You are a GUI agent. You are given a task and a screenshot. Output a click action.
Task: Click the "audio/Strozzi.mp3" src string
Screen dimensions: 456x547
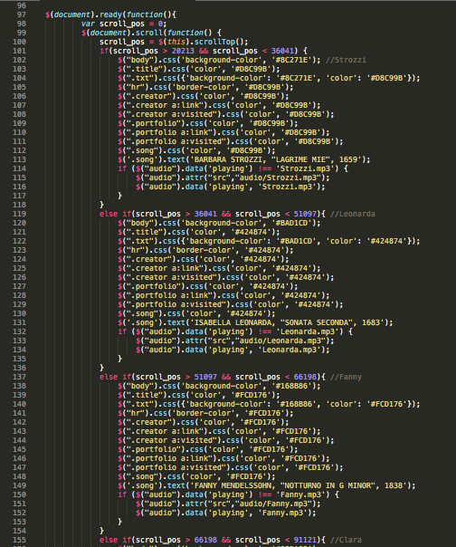271,178
